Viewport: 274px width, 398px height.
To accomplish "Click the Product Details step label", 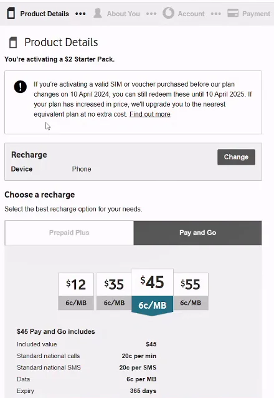I will pos(45,14).
